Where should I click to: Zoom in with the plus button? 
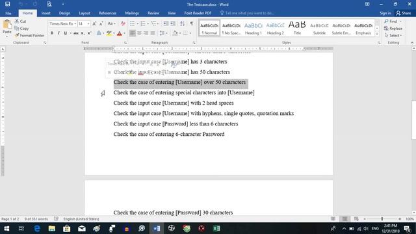pos(400,219)
